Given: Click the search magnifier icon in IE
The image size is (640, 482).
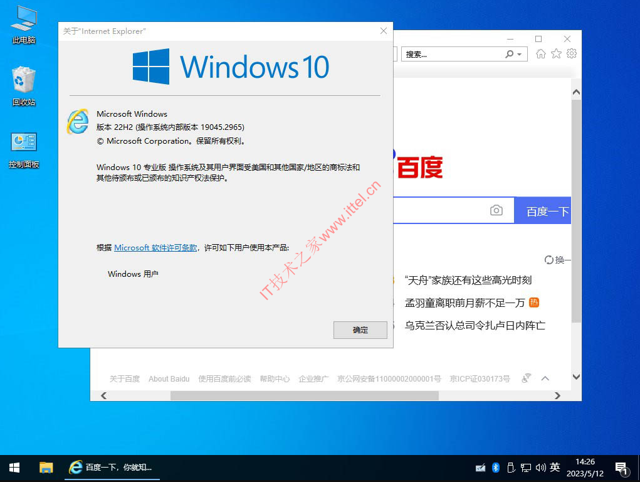Looking at the screenshot, I should (x=510, y=54).
